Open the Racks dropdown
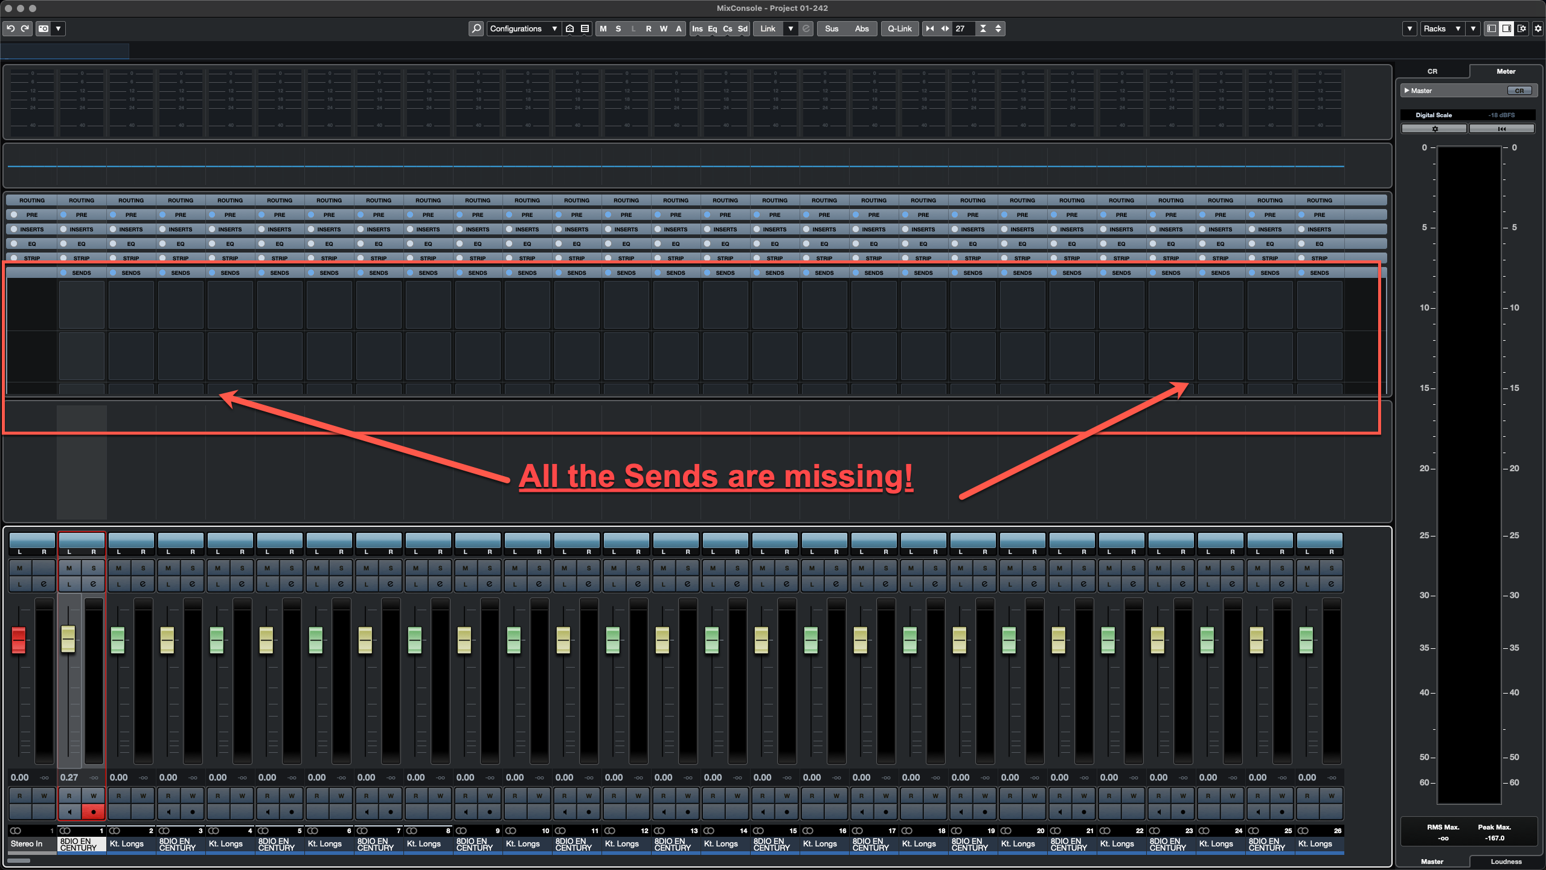 coord(1442,28)
